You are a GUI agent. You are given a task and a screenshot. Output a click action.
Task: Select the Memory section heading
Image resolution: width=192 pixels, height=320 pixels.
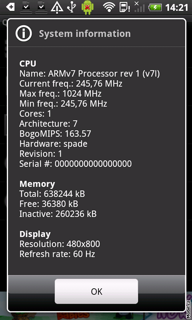(x=37, y=184)
